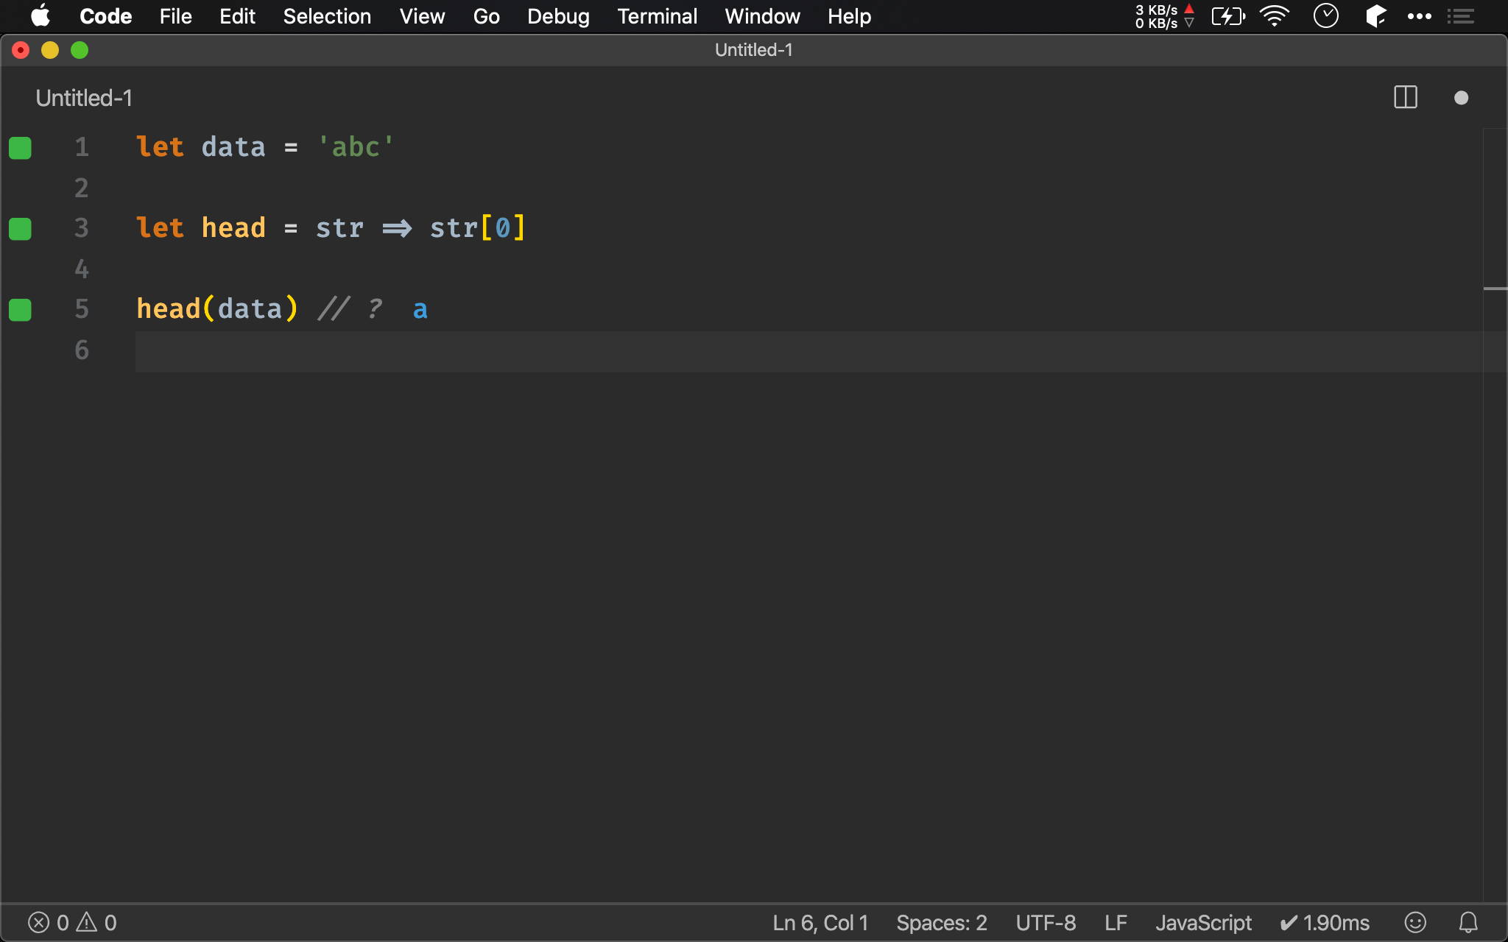
Task: Click the arrow operator on line 3
Action: (x=397, y=229)
